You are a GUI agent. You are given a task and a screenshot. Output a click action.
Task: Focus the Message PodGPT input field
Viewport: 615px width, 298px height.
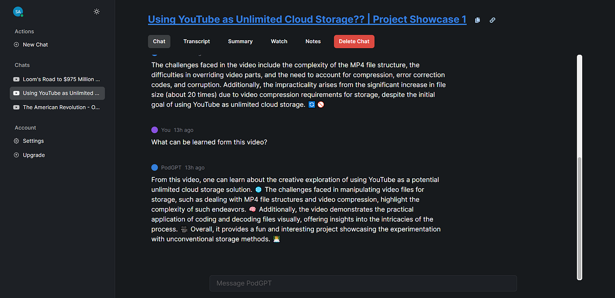(x=363, y=283)
